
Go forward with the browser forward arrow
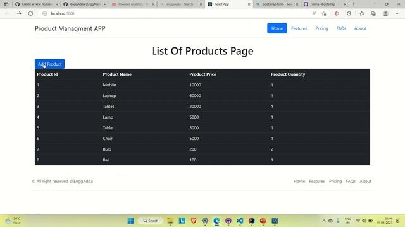click(19, 13)
